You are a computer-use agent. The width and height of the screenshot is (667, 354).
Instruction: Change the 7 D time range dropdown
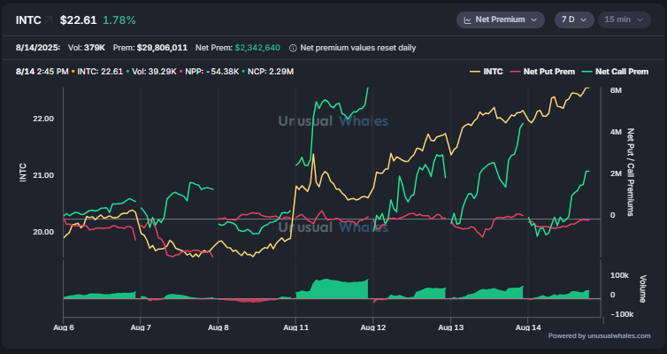point(574,20)
